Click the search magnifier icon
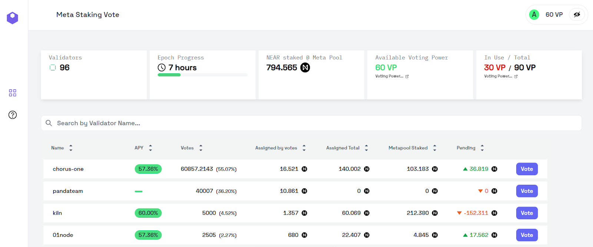The width and height of the screenshot is (593, 247). 49,123
